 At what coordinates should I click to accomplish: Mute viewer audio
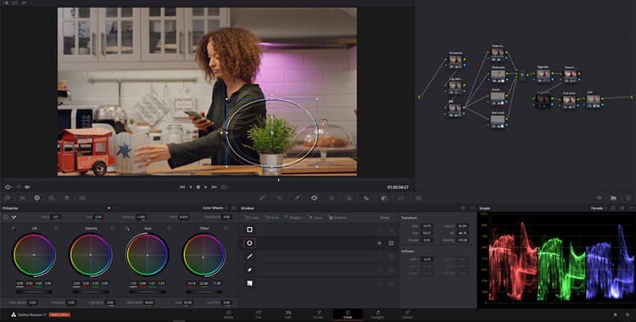[x=27, y=187]
